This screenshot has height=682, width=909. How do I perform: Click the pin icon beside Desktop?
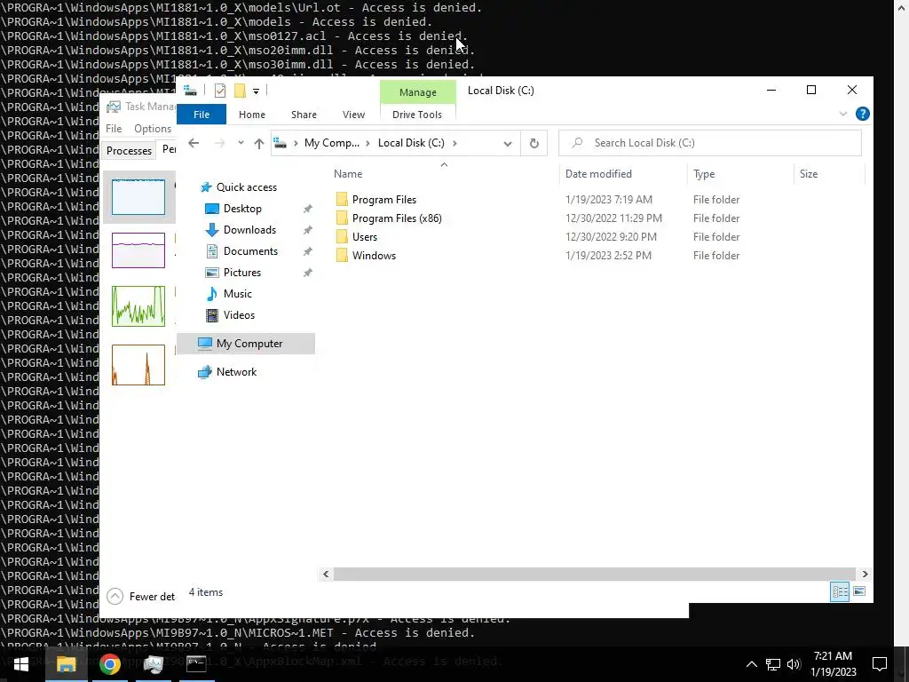click(x=308, y=209)
